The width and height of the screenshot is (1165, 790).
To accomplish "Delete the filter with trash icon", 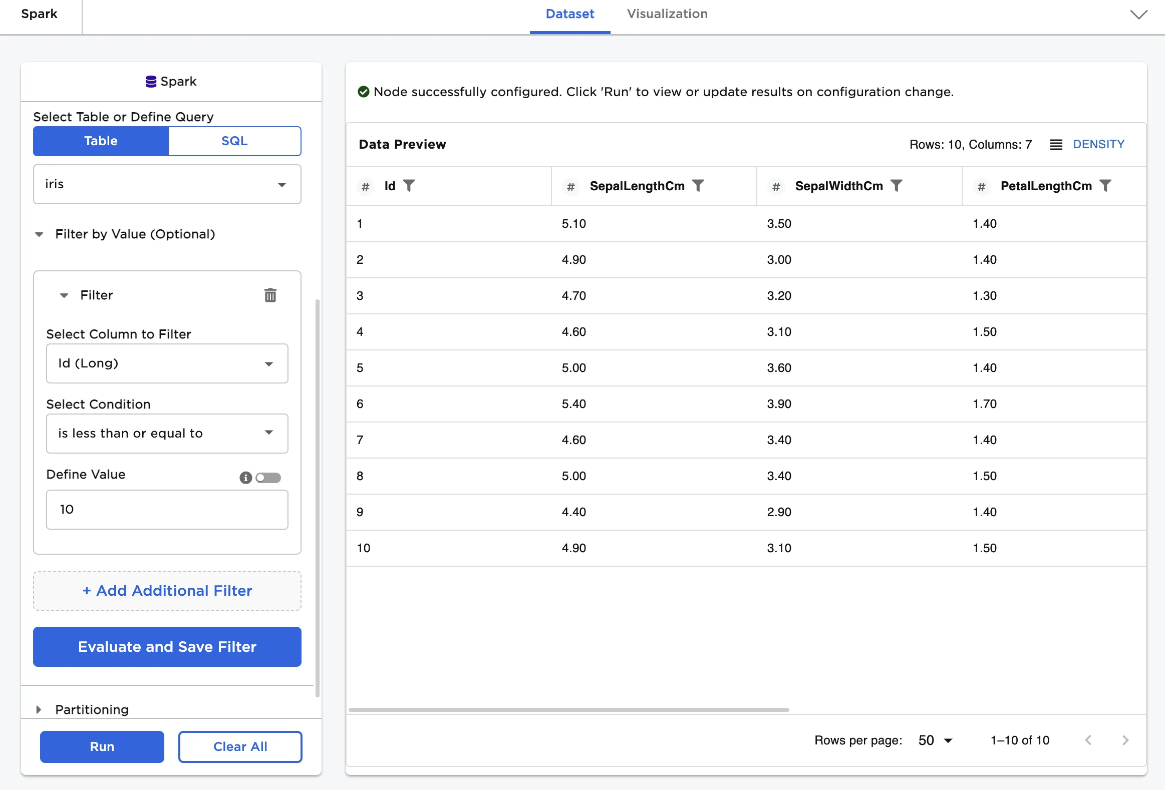I will coord(270,295).
